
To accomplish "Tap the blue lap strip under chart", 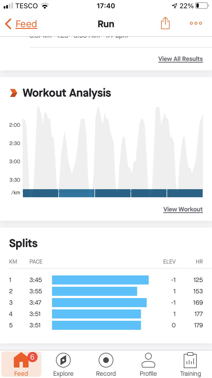I will pos(113,193).
